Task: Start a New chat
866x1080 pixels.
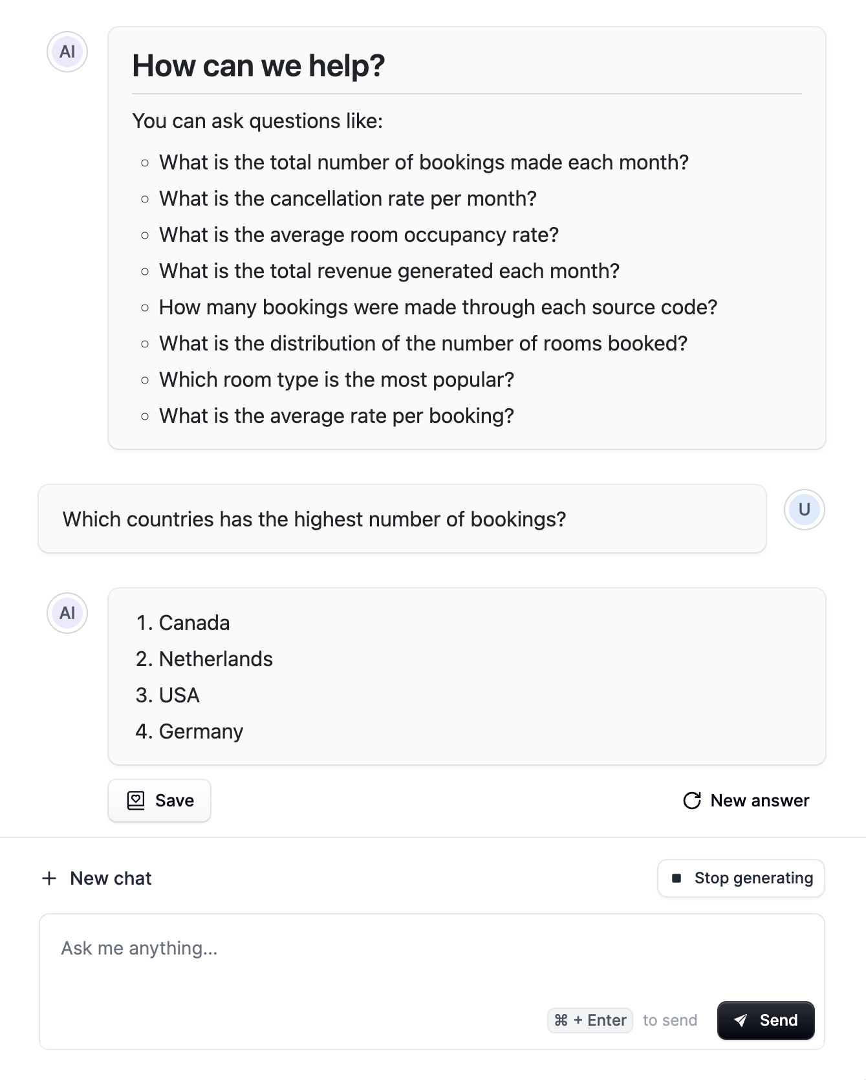Action: pyautogui.click(x=97, y=878)
